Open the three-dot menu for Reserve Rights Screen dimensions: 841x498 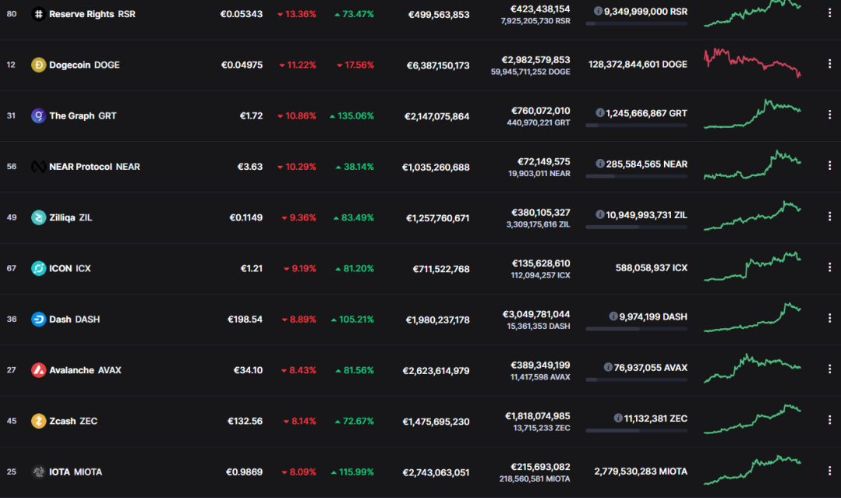pos(829,13)
